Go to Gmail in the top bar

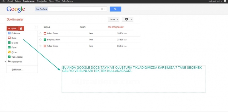point(10,1)
